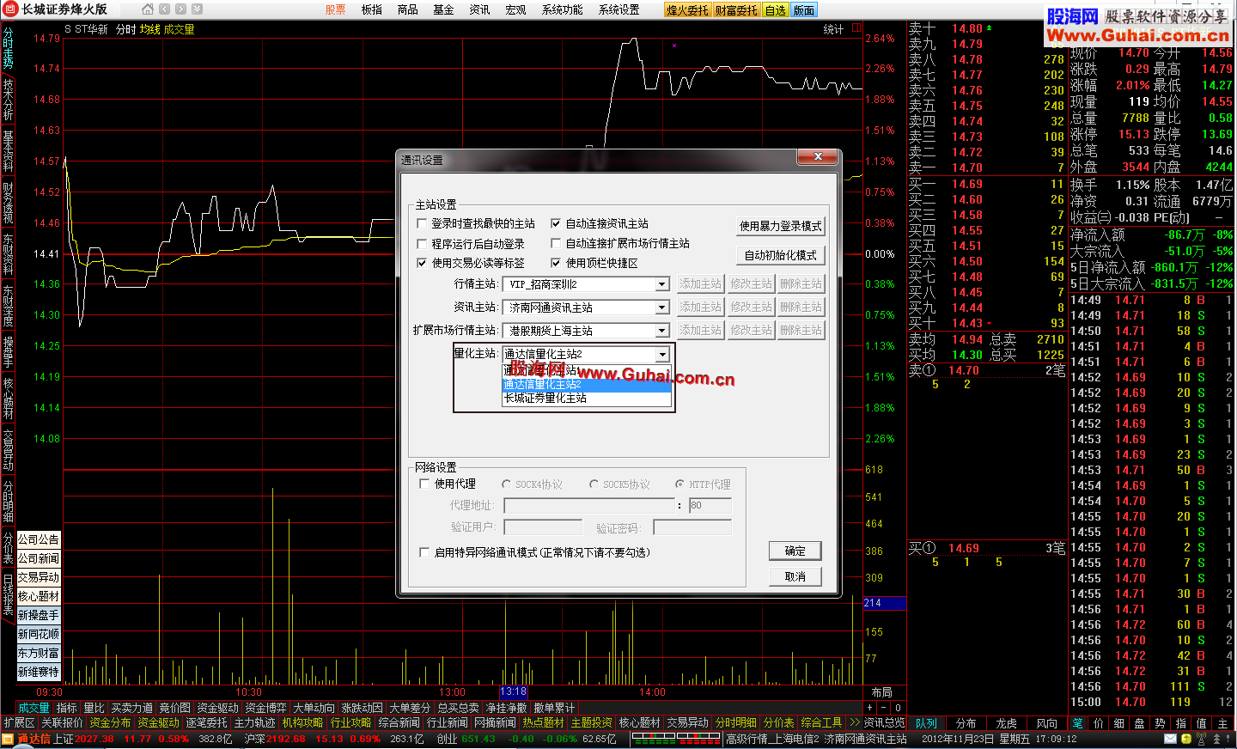Select the 价 tab at bottom right
The image size is (1237, 749).
point(1098,723)
